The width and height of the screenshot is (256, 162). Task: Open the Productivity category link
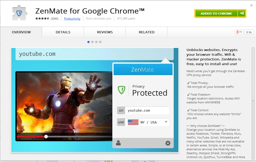(72, 18)
